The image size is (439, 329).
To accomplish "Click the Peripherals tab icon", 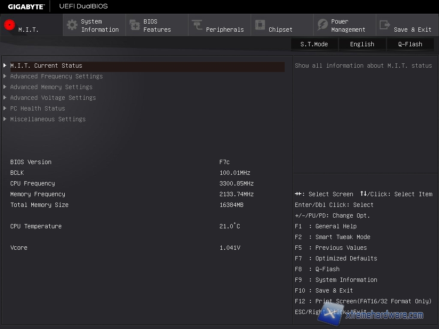I will (197, 25).
